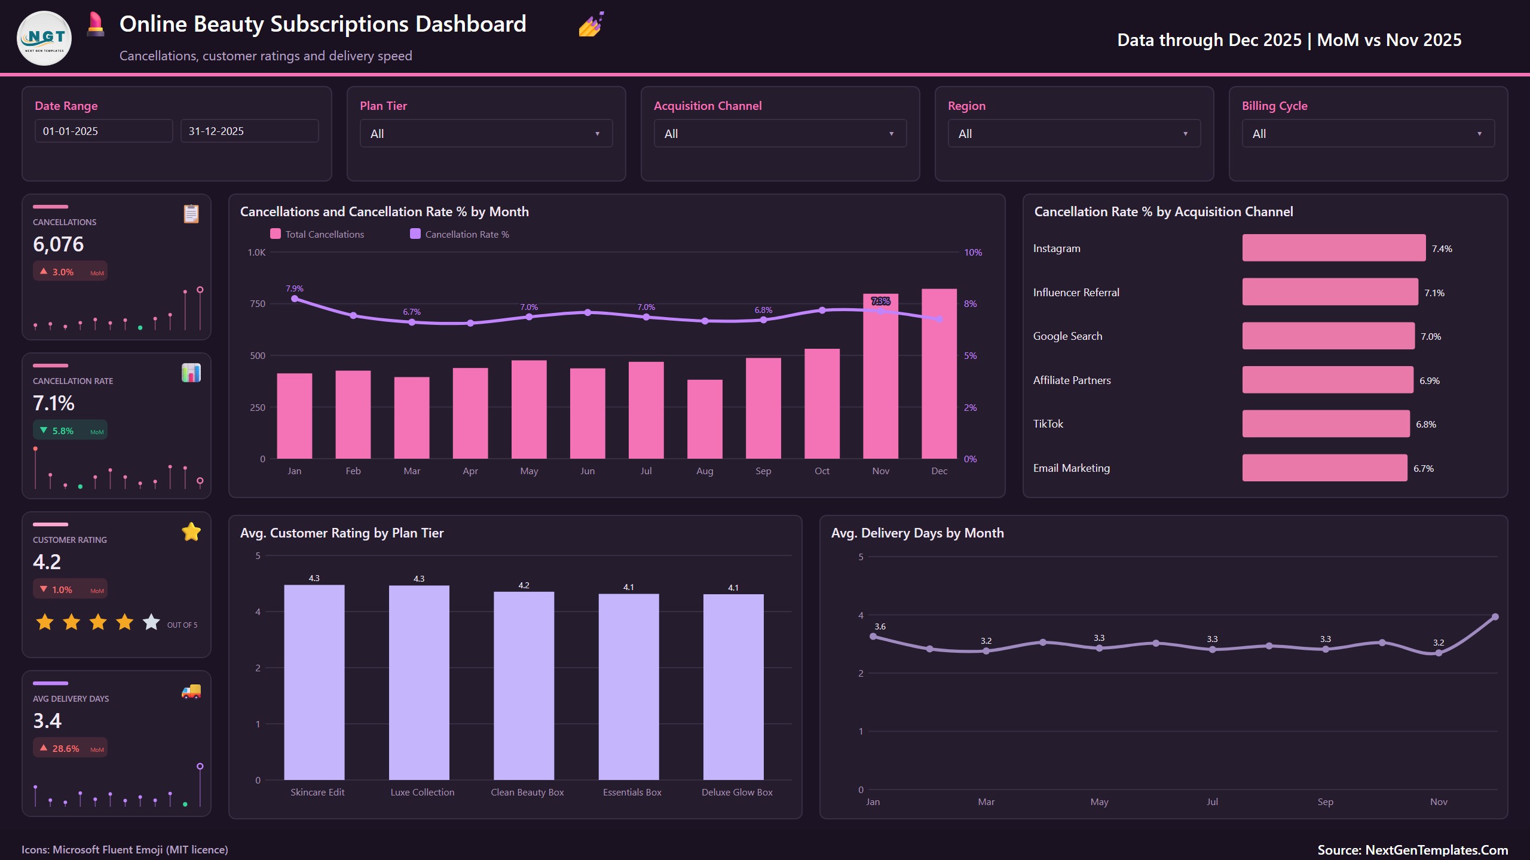Click the first gold star in the rating row

click(x=45, y=622)
